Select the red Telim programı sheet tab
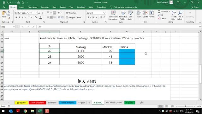 coord(37,103)
